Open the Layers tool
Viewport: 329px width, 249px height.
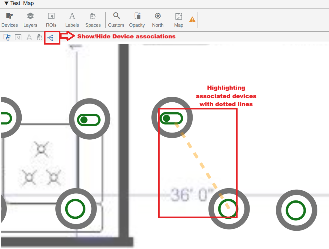[30, 20]
